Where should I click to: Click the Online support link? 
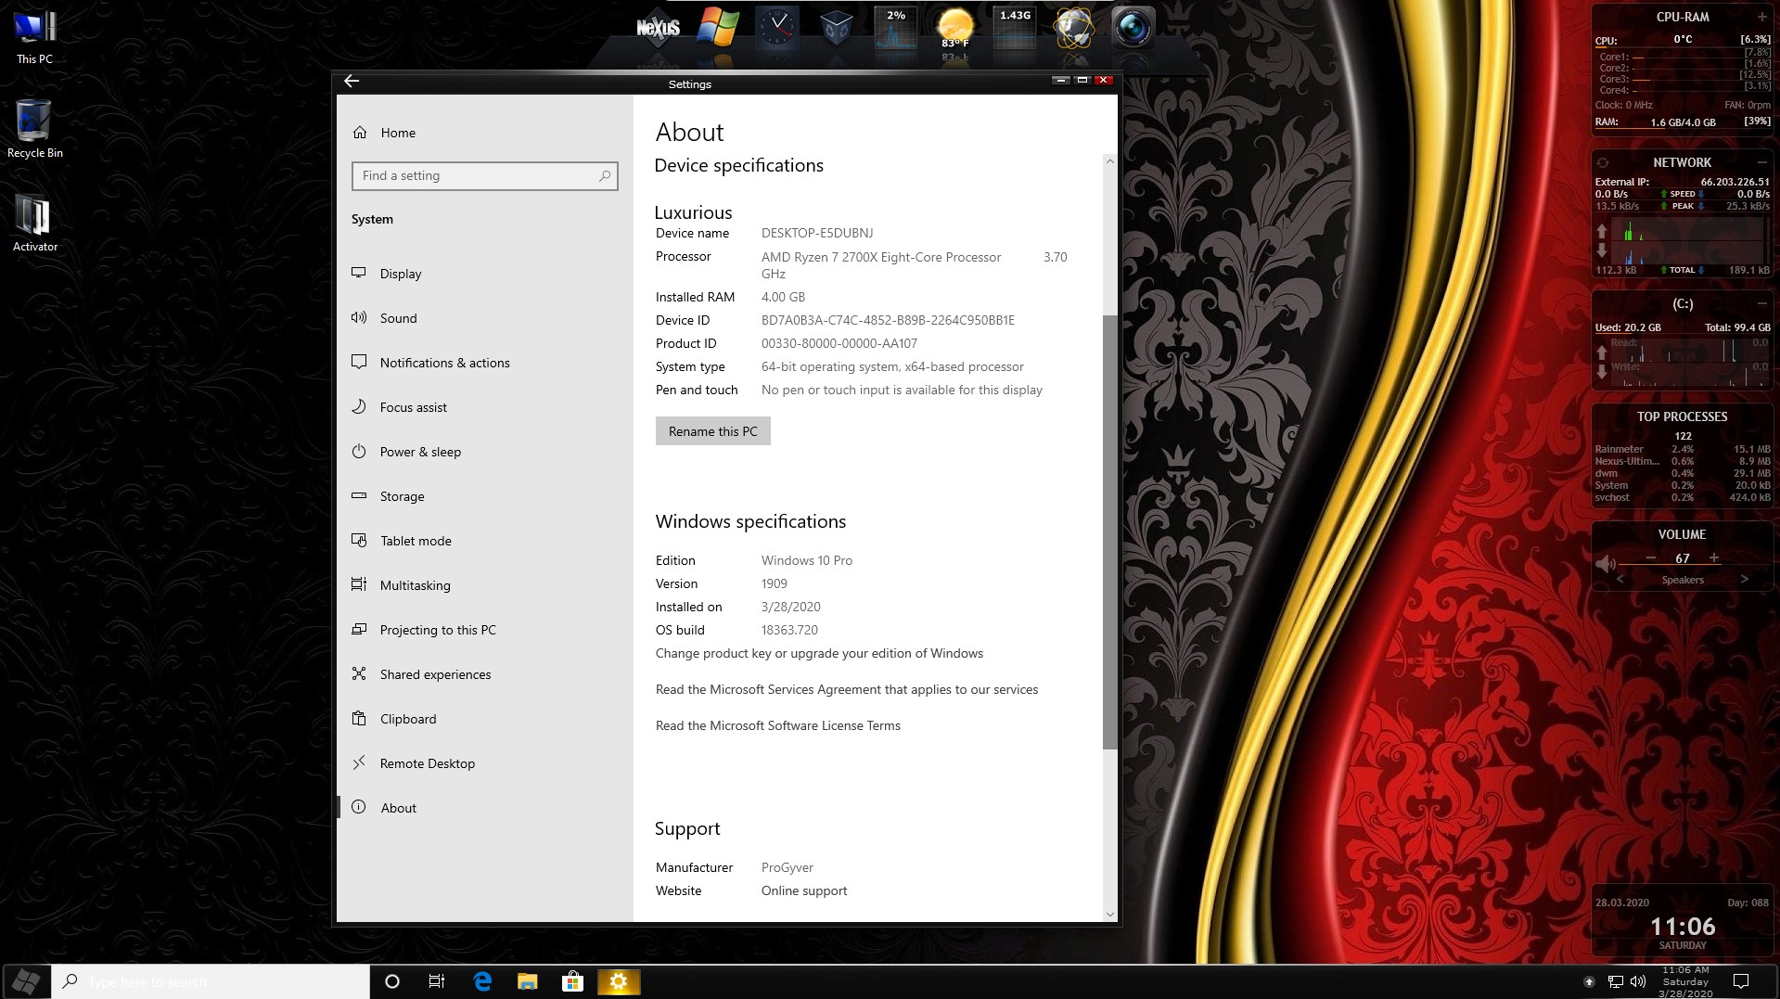coord(804,890)
